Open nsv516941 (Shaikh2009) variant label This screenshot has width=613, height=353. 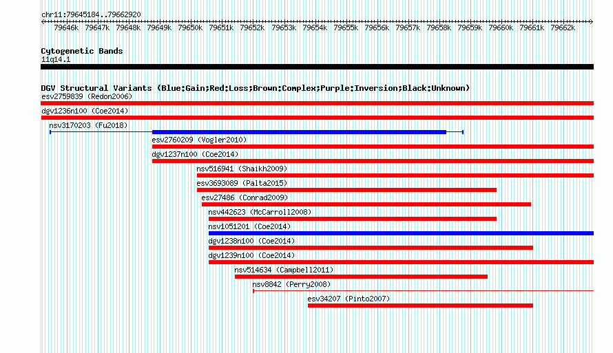coord(242,169)
